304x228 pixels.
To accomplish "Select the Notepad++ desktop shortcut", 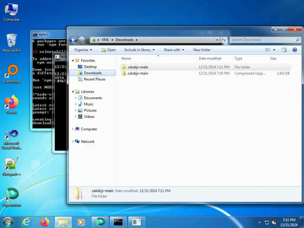I will coord(12,167).
